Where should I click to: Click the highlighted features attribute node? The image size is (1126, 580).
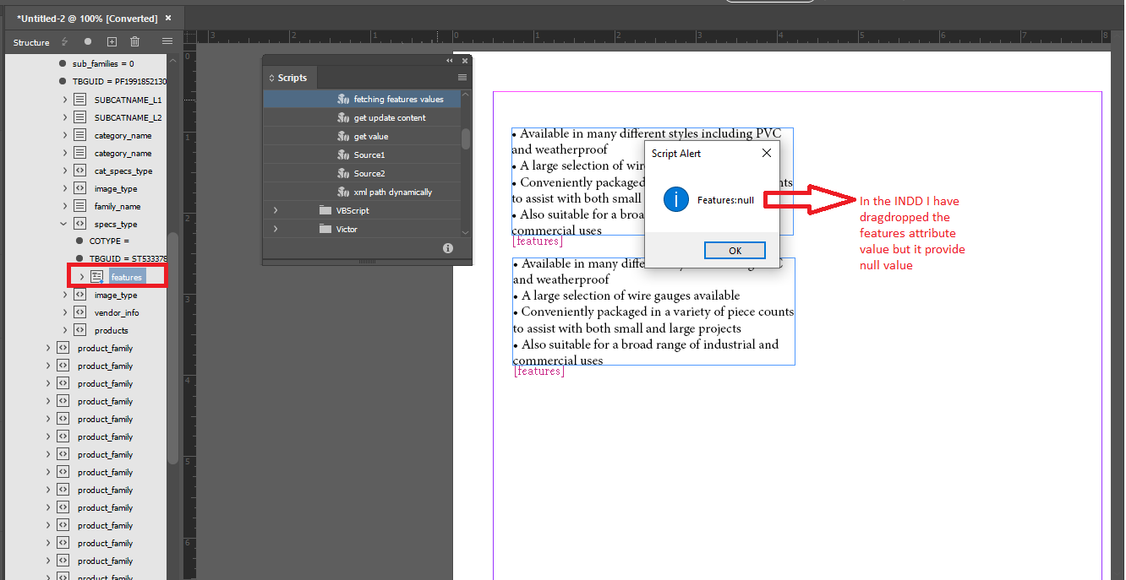[x=125, y=276]
